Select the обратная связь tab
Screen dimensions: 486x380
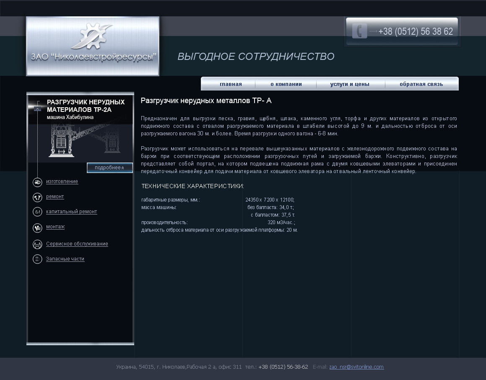pos(421,84)
